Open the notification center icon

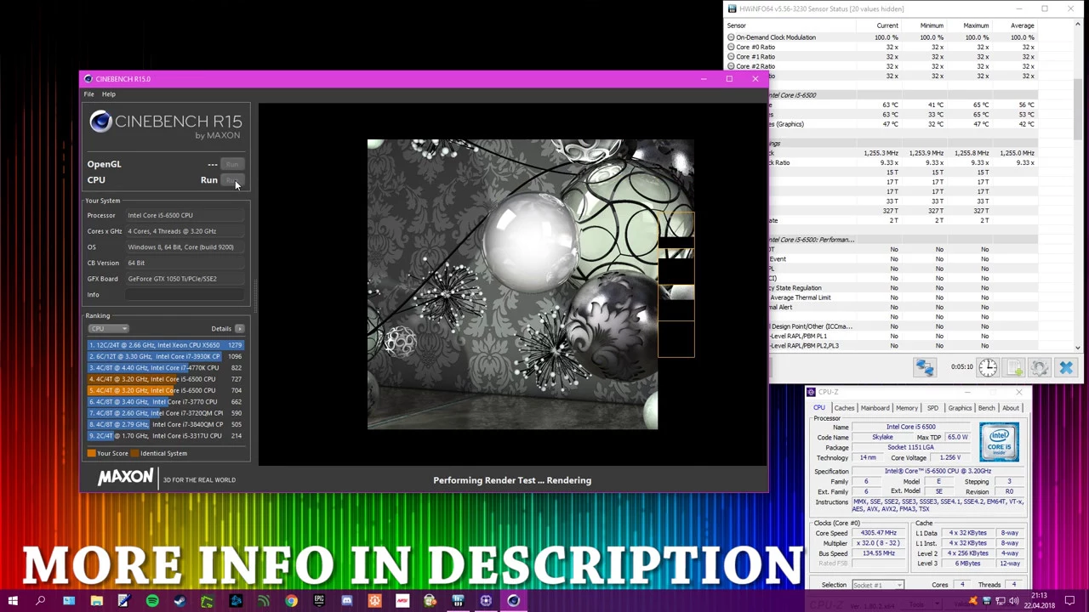point(1070,601)
